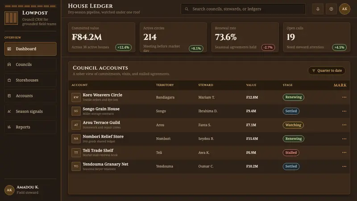Click Settled badge for Songo Grain House
This screenshot has height=201, width=357.
[291, 111]
